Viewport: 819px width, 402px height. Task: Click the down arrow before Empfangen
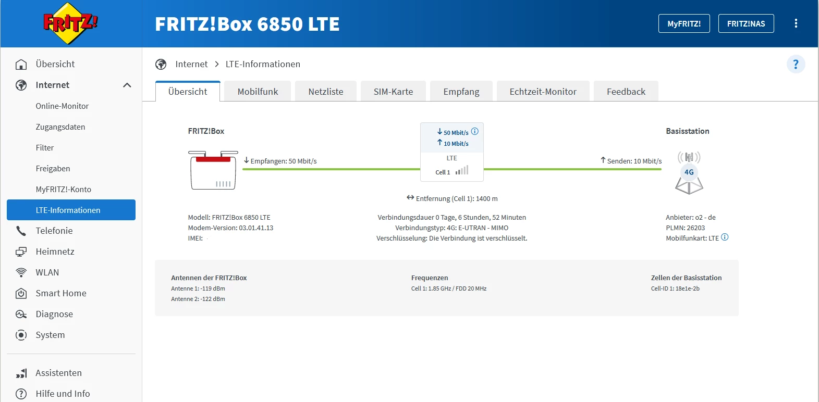pyautogui.click(x=247, y=160)
